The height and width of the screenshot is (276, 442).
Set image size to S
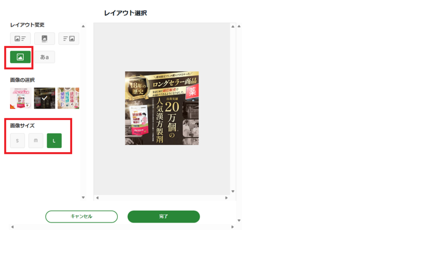[x=17, y=141]
